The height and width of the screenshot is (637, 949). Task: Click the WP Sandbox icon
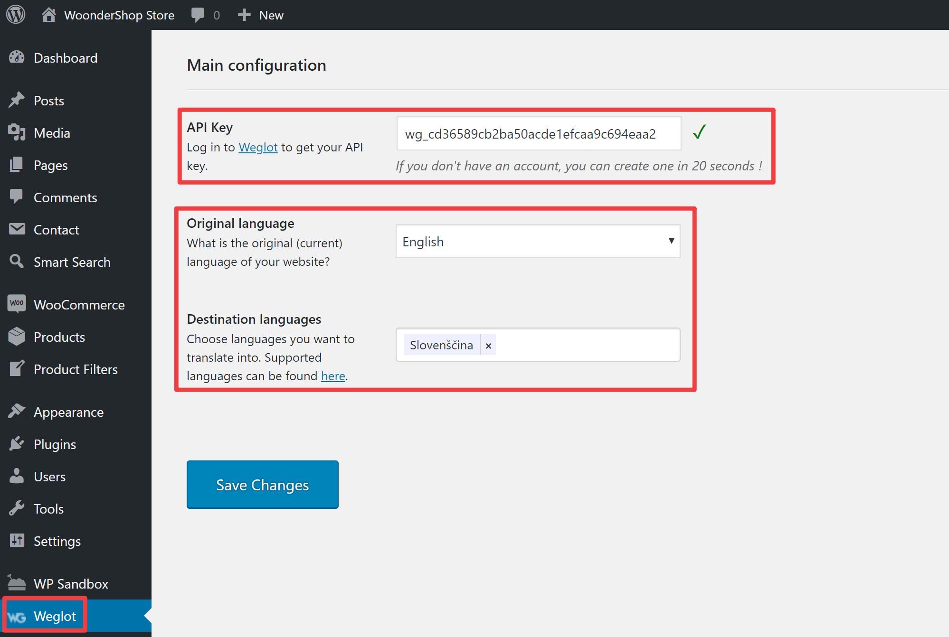click(17, 583)
